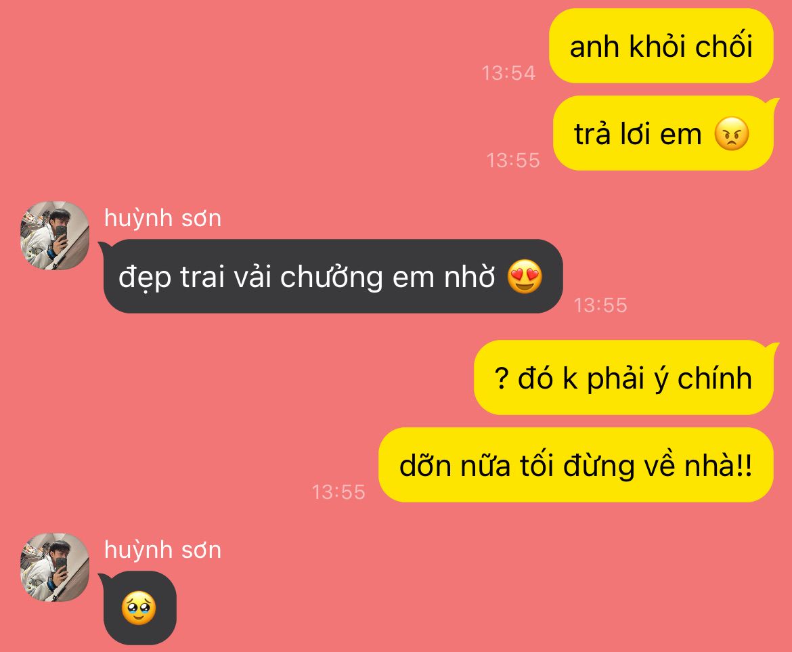This screenshot has height=652, width=792.
Task: Click the 13:54 timestamp
Action: (508, 73)
